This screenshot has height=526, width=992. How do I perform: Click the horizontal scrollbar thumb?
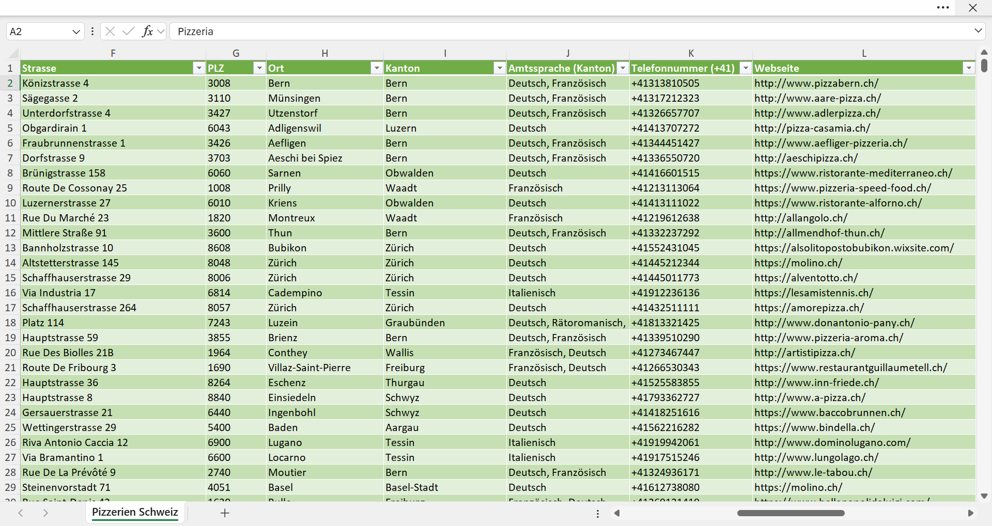[791, 513]
